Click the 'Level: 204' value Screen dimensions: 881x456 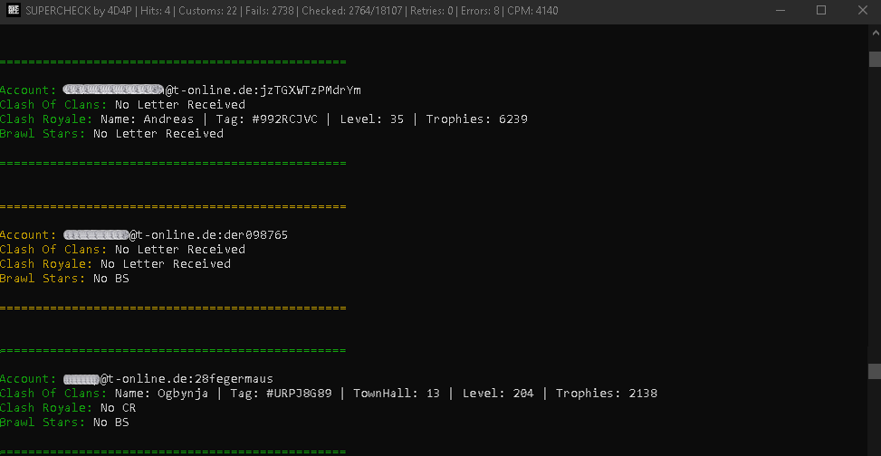(498, 393)
